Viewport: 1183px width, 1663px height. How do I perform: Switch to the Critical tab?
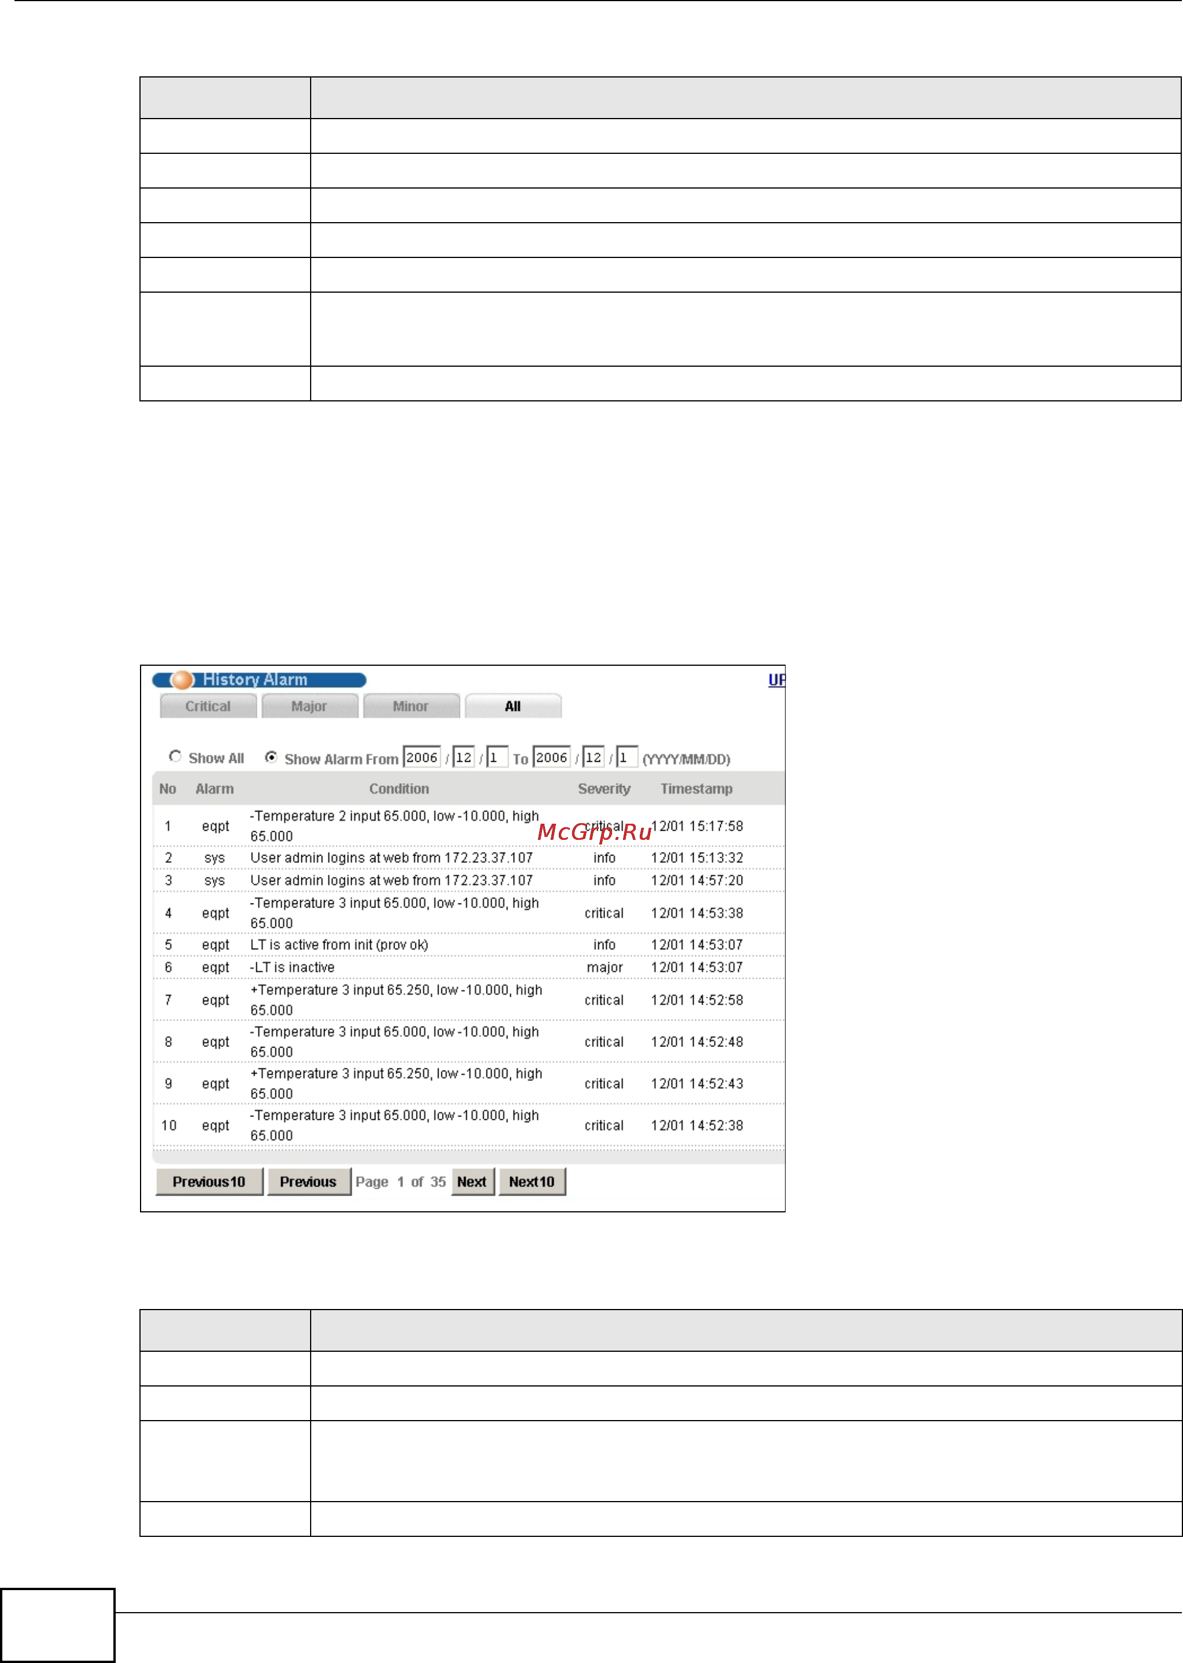tap(208, 706)
